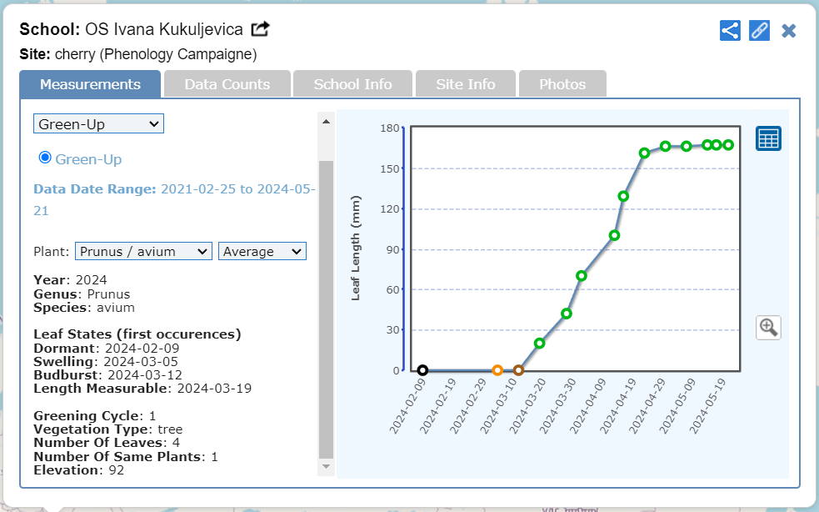Click the orange swelling data point

pyautogui.click(x=497, y=370)
